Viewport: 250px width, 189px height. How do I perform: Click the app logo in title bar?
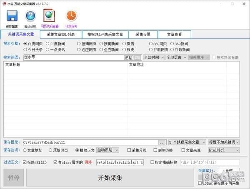[x=4, y=4]
